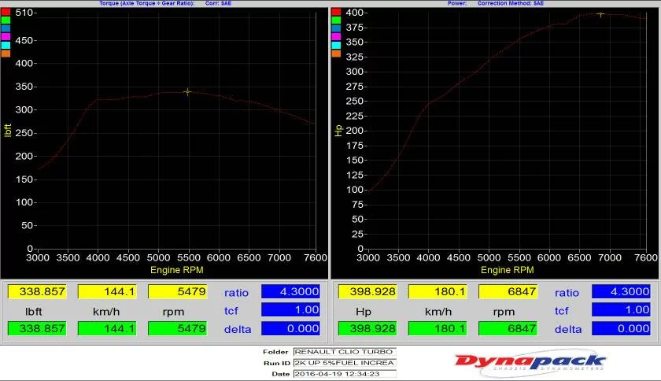Click the yellow 6847 rpm value field
Viewport: 661px width, 381px height.
pyautogui.click(x=508, y=291)
